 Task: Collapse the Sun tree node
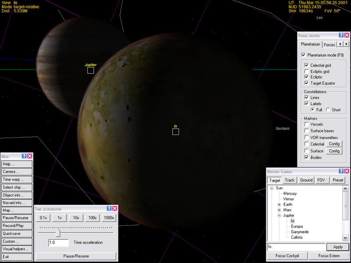[x=272, y=188]
